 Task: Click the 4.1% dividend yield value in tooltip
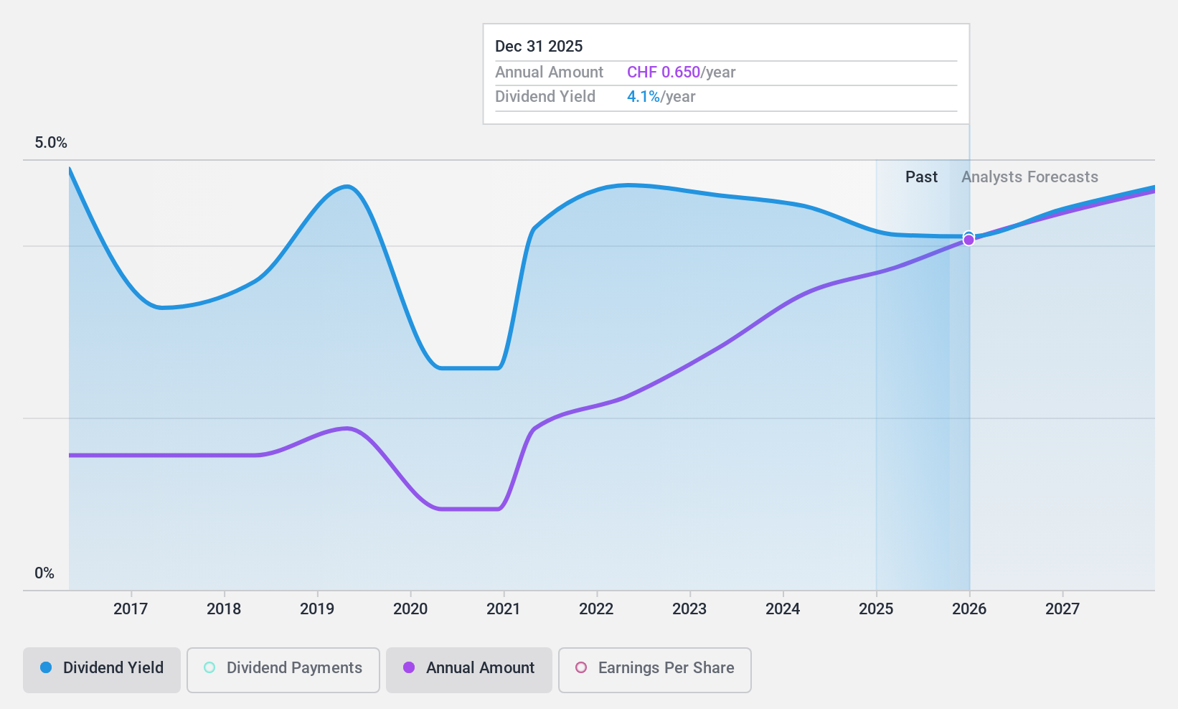643,97
